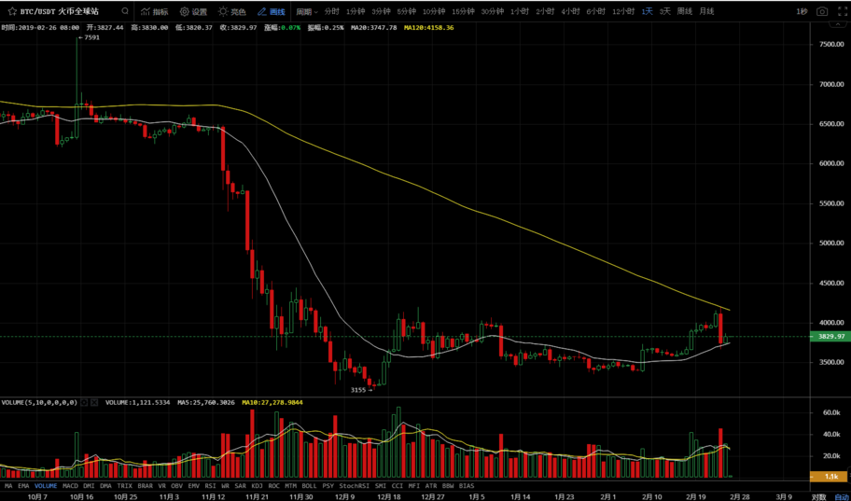The image size is (851, 501).
Task: Activate the 画线 drawing tool
Action: coord(272,12)
